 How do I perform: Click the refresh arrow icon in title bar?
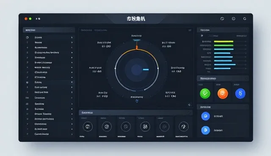point(245,19)
